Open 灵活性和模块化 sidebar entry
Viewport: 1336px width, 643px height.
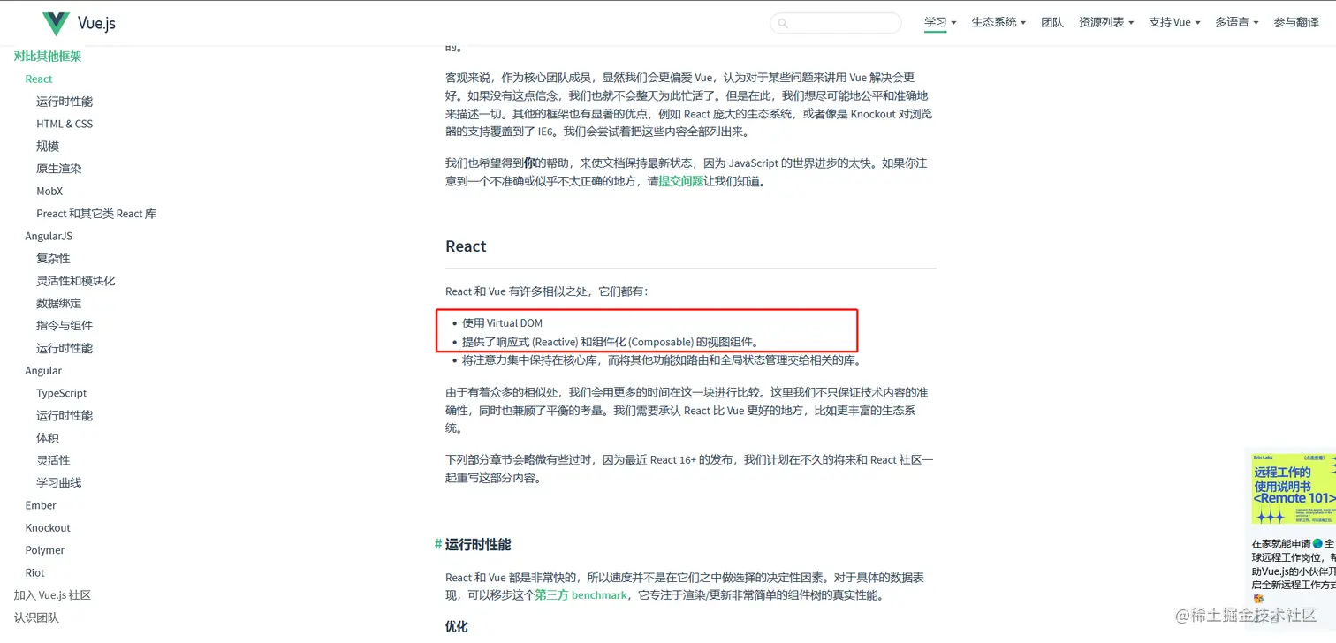click(76, 281)
